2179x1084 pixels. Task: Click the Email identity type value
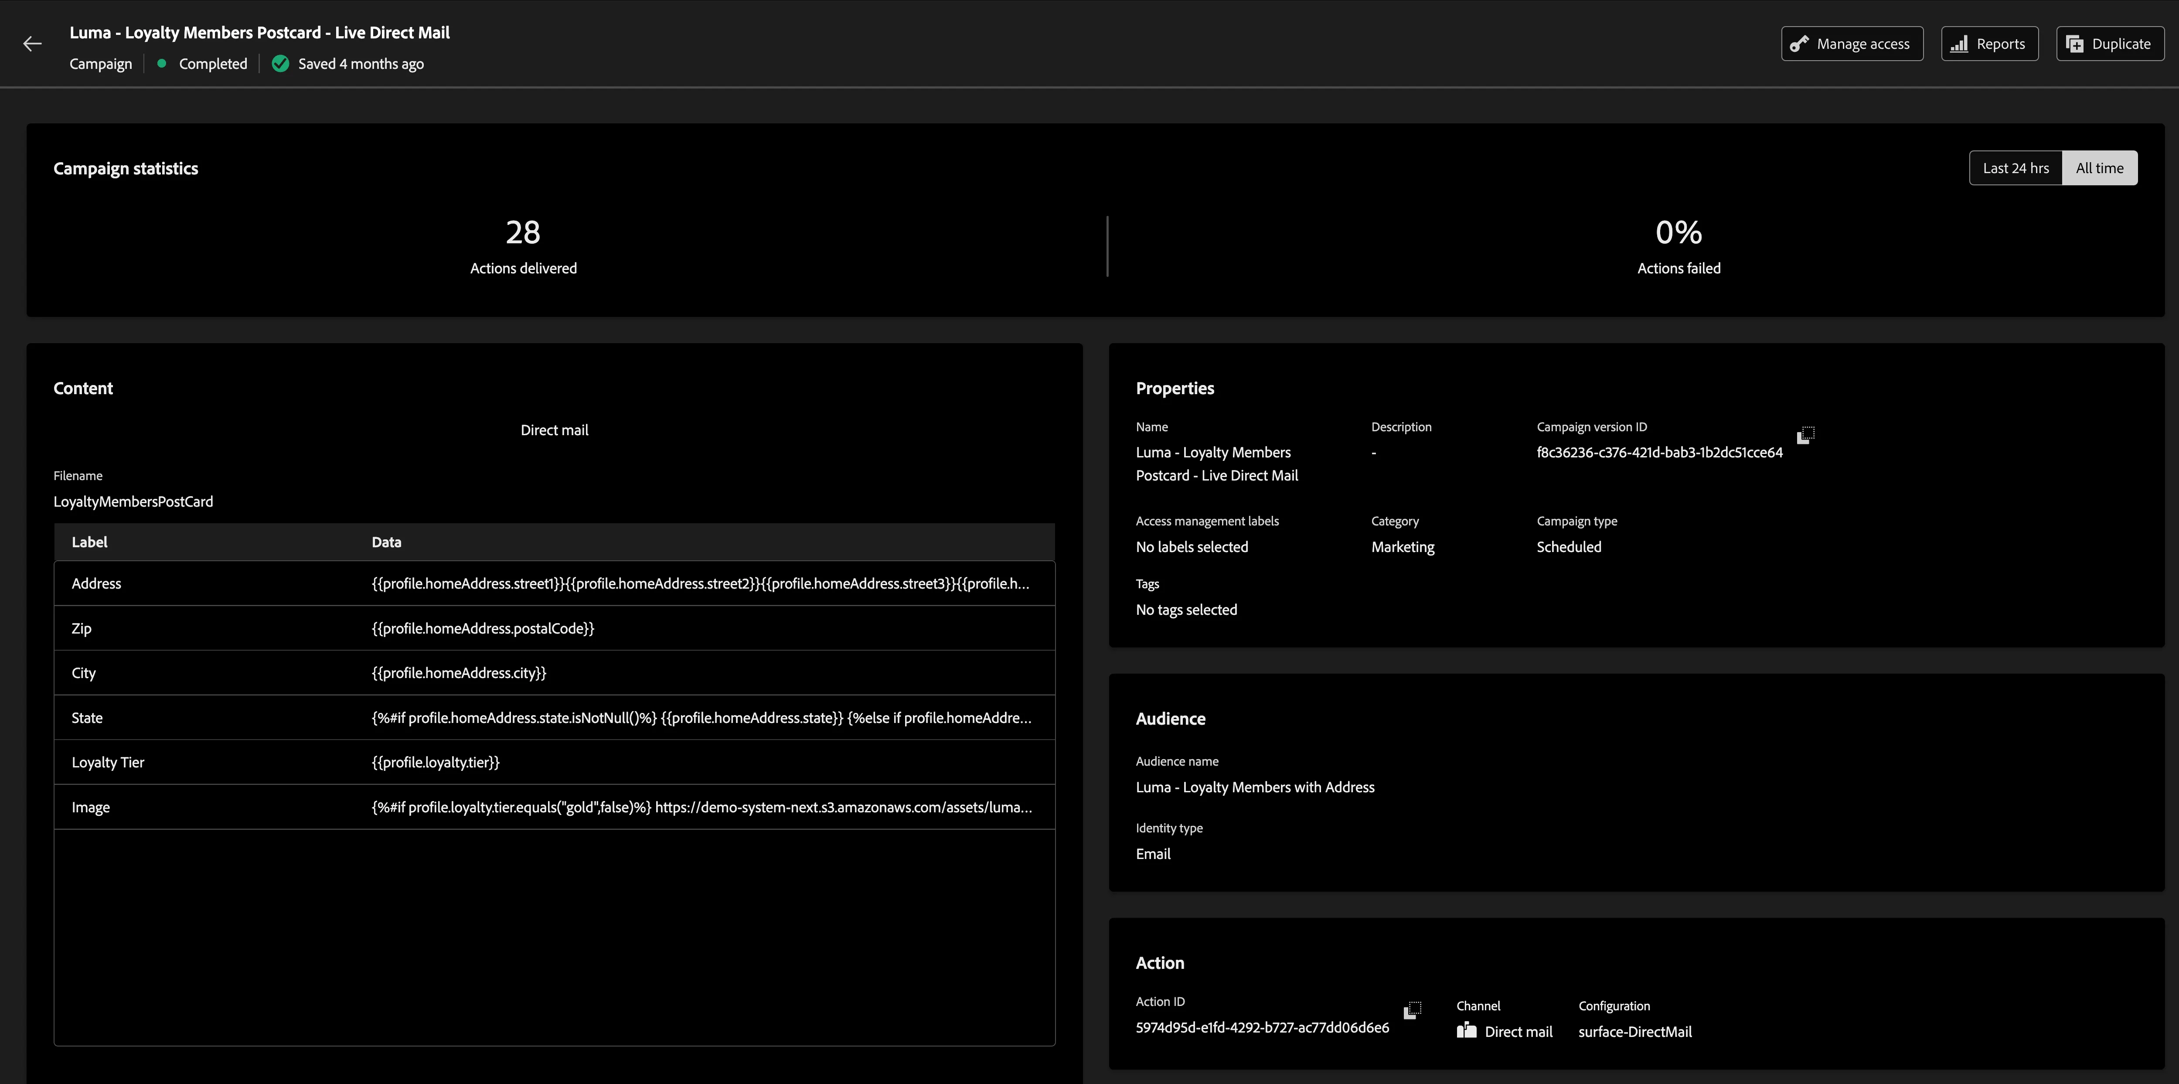(x=1153, y=854)
